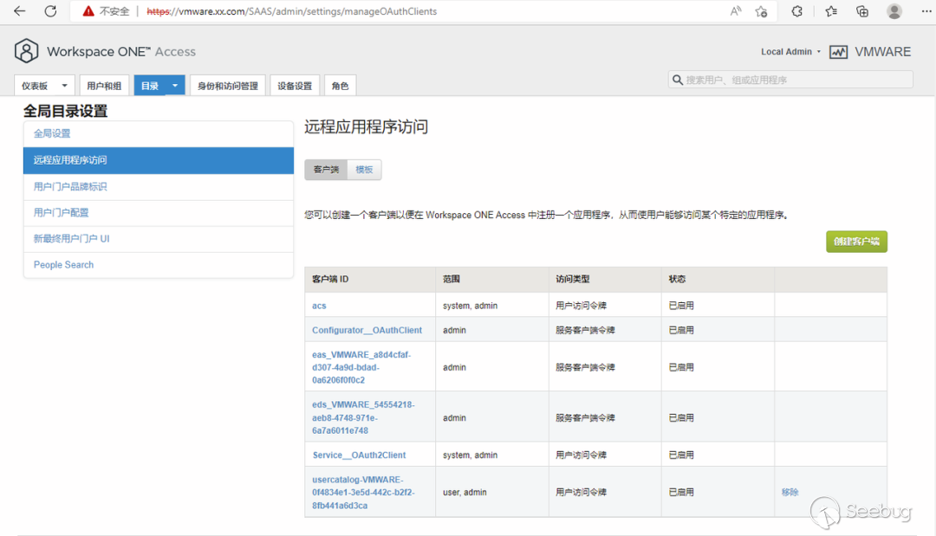Click the browser profile avatar
This screenshot has width=936, height=536.
pyautogui.click(x=894, y=11)
